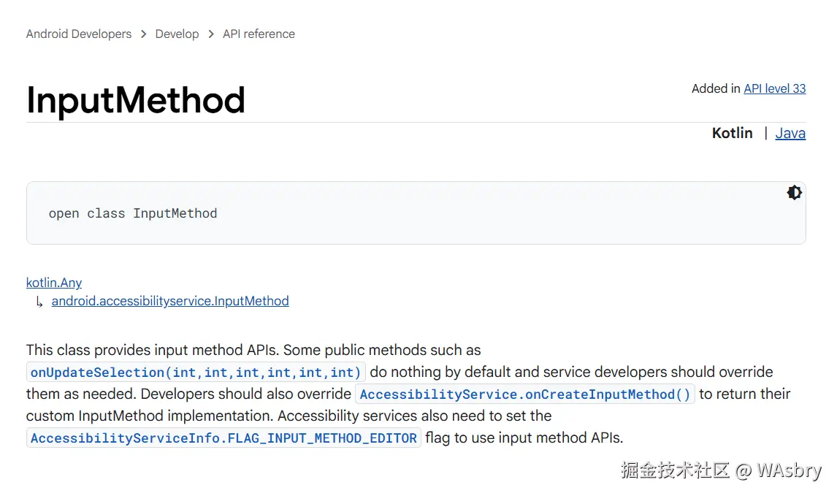
Task: Click the InputMethod page heading
Action: [x=136, y=100]
